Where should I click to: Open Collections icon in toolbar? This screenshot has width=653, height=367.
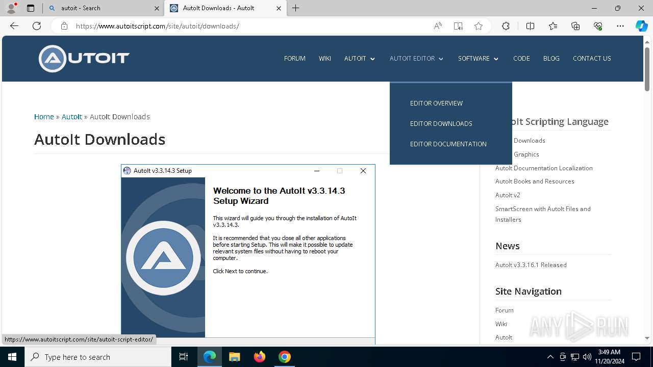point(575,26)
